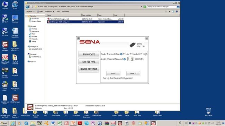Select the SMH10 Manager desktop icon

tap(5, 46)
